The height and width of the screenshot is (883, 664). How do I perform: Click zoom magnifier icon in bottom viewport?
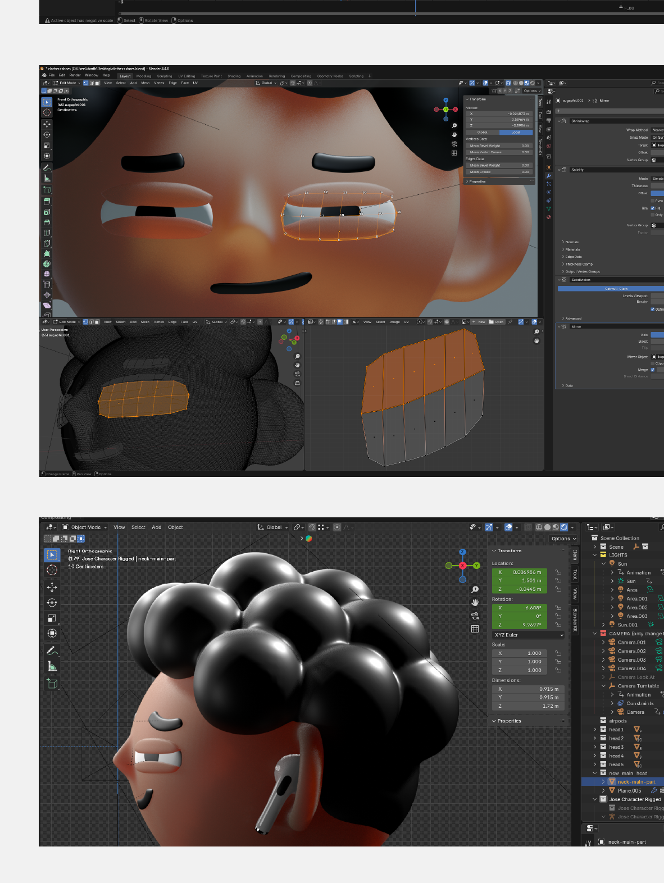[475, 589]
